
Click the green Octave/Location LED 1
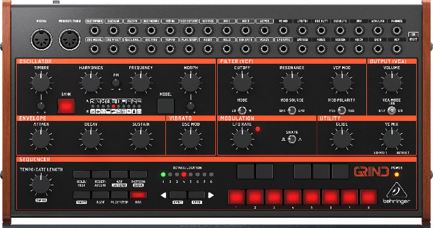pyautogui.click(x=163, y=174)
